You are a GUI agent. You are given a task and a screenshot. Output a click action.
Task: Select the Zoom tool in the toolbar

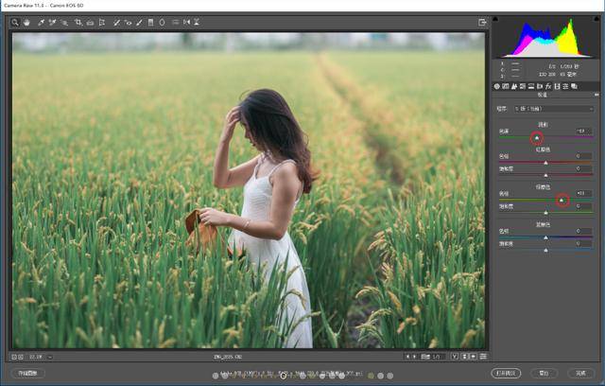coord(15,22)
